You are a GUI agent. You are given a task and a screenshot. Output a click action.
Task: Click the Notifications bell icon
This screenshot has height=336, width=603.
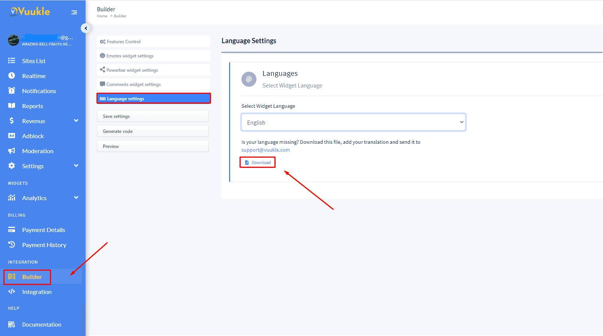12,91
